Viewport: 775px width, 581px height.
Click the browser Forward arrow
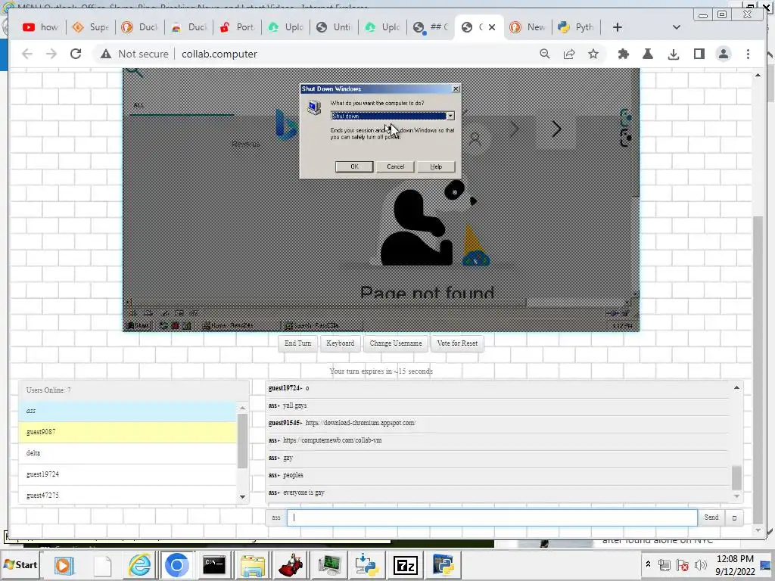point(51,54)
